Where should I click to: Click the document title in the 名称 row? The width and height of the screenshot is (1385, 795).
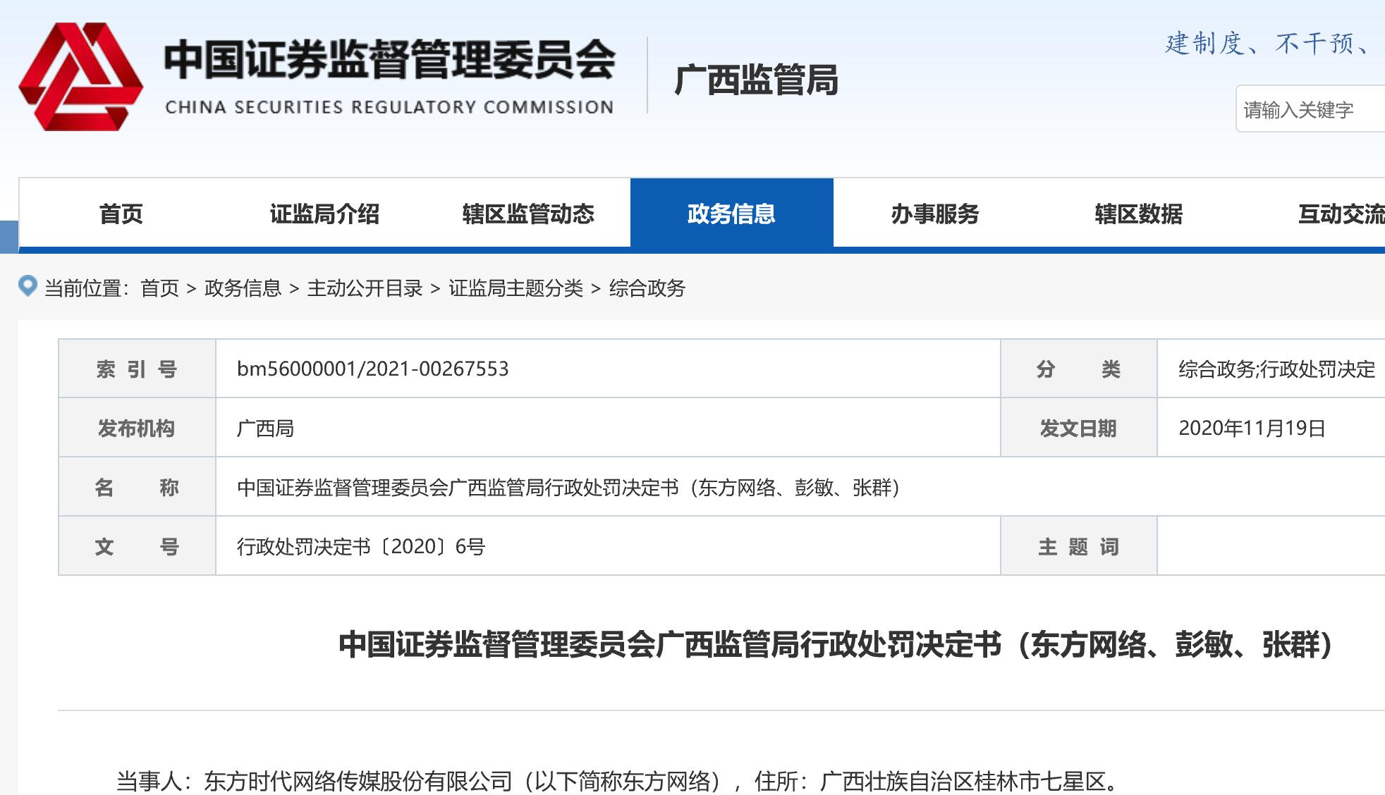(568, 488)
